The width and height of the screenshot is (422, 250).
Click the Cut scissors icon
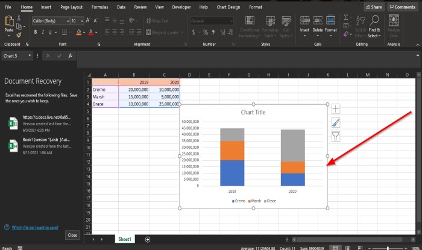pyautogui.click(x=19, y=18)
